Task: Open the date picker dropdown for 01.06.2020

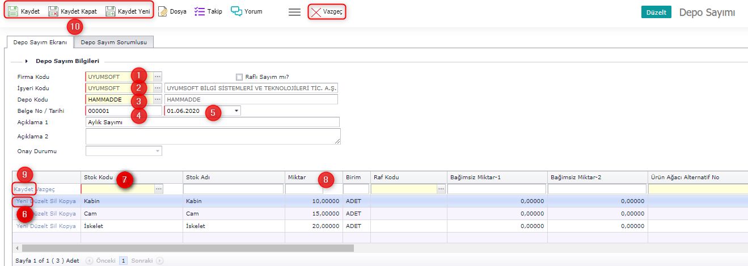Action: point(236,111)
